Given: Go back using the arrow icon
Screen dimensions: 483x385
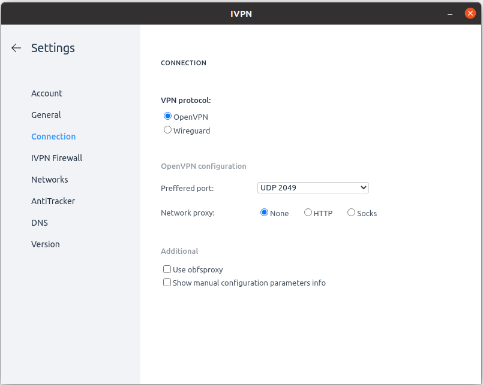Looking at the screenshot, I should [x=16, y=48].
